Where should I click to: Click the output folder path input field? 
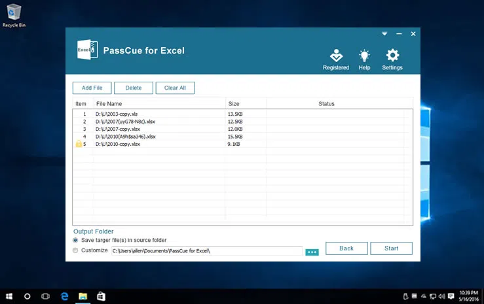(207, 250)
